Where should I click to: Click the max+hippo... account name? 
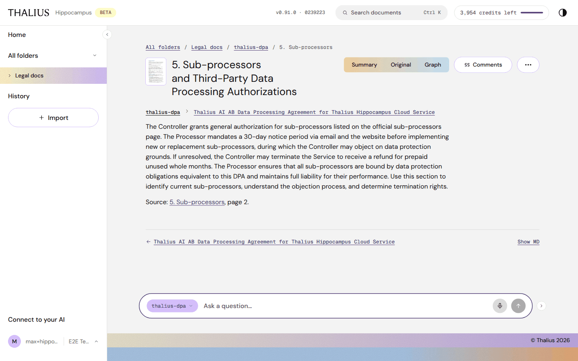42,341
